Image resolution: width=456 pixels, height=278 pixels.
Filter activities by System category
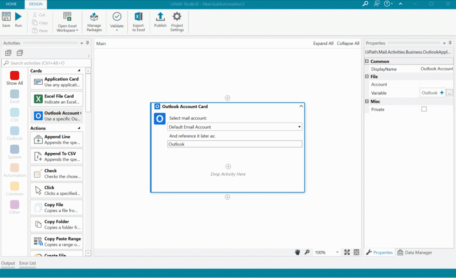point(15,152)
